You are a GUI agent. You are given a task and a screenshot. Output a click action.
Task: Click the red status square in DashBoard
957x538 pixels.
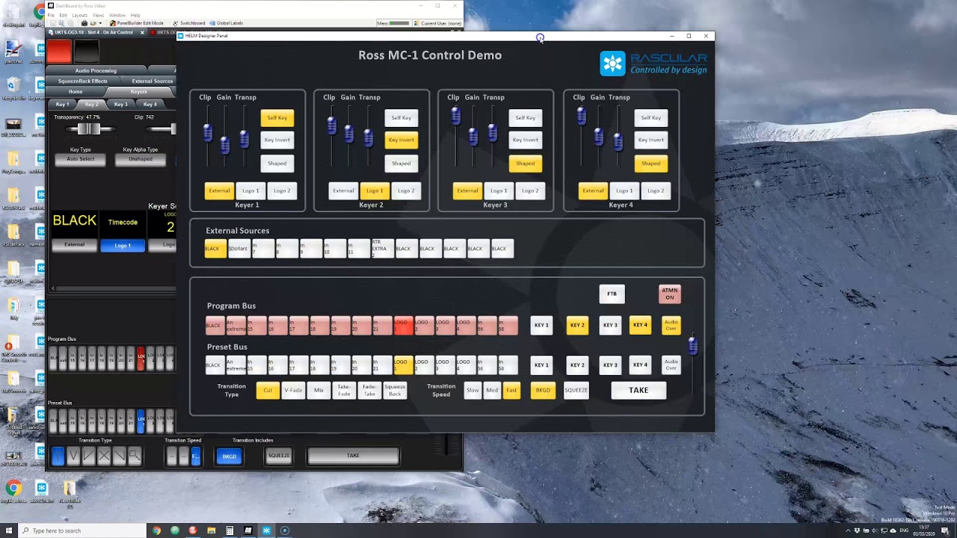(x=59, y=51)
